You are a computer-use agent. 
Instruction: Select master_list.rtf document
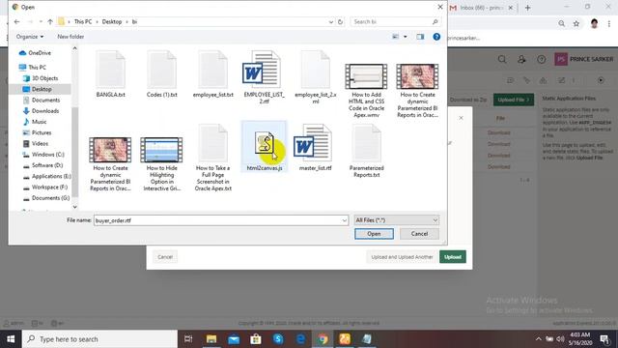(x=316, y=148)
